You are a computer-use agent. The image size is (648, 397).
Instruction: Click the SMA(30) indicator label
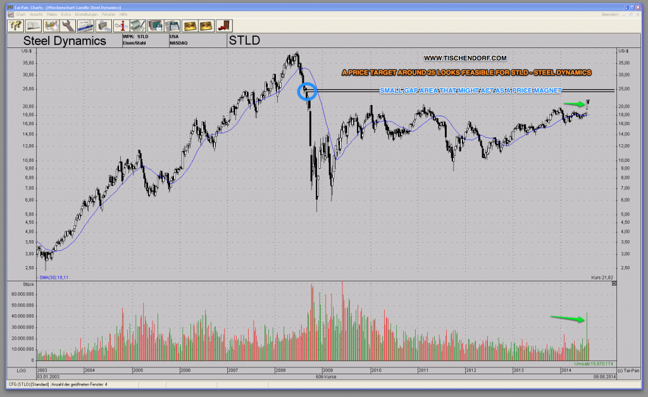53,277
